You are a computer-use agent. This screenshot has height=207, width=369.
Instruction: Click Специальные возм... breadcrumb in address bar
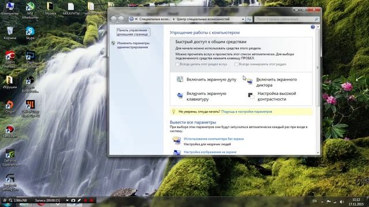point(155,19)
